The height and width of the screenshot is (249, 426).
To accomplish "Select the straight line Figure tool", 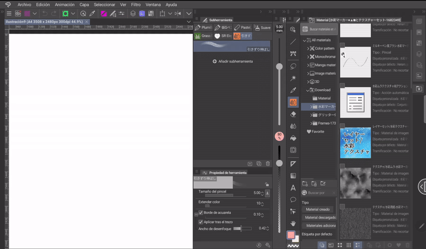I will point(293,42).
